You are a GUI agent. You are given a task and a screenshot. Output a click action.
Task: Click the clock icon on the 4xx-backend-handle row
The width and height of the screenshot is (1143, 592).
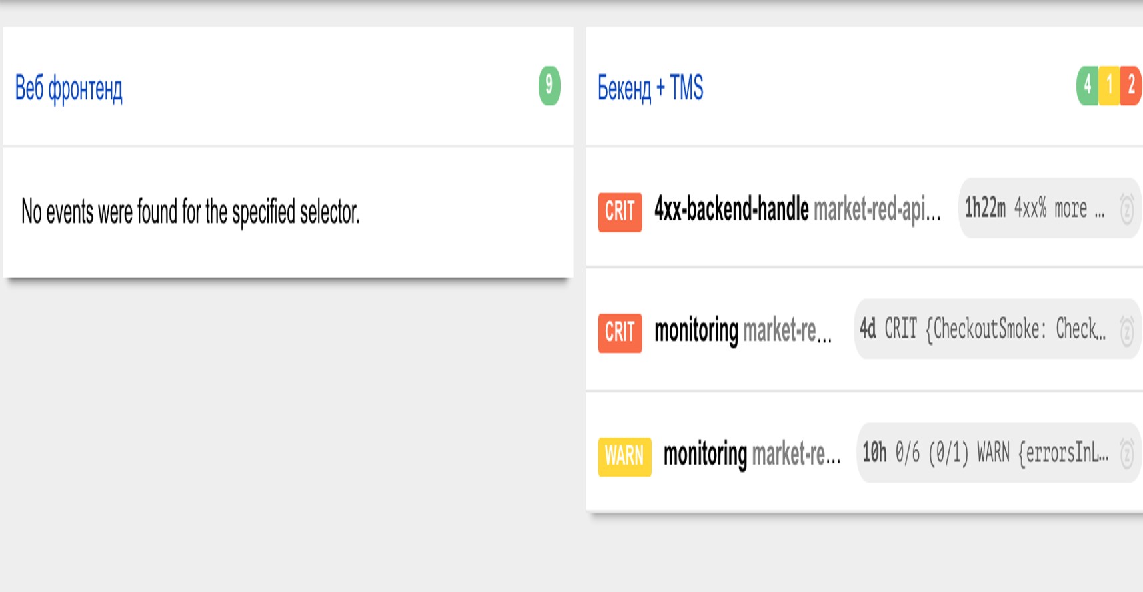point(1126,209)
